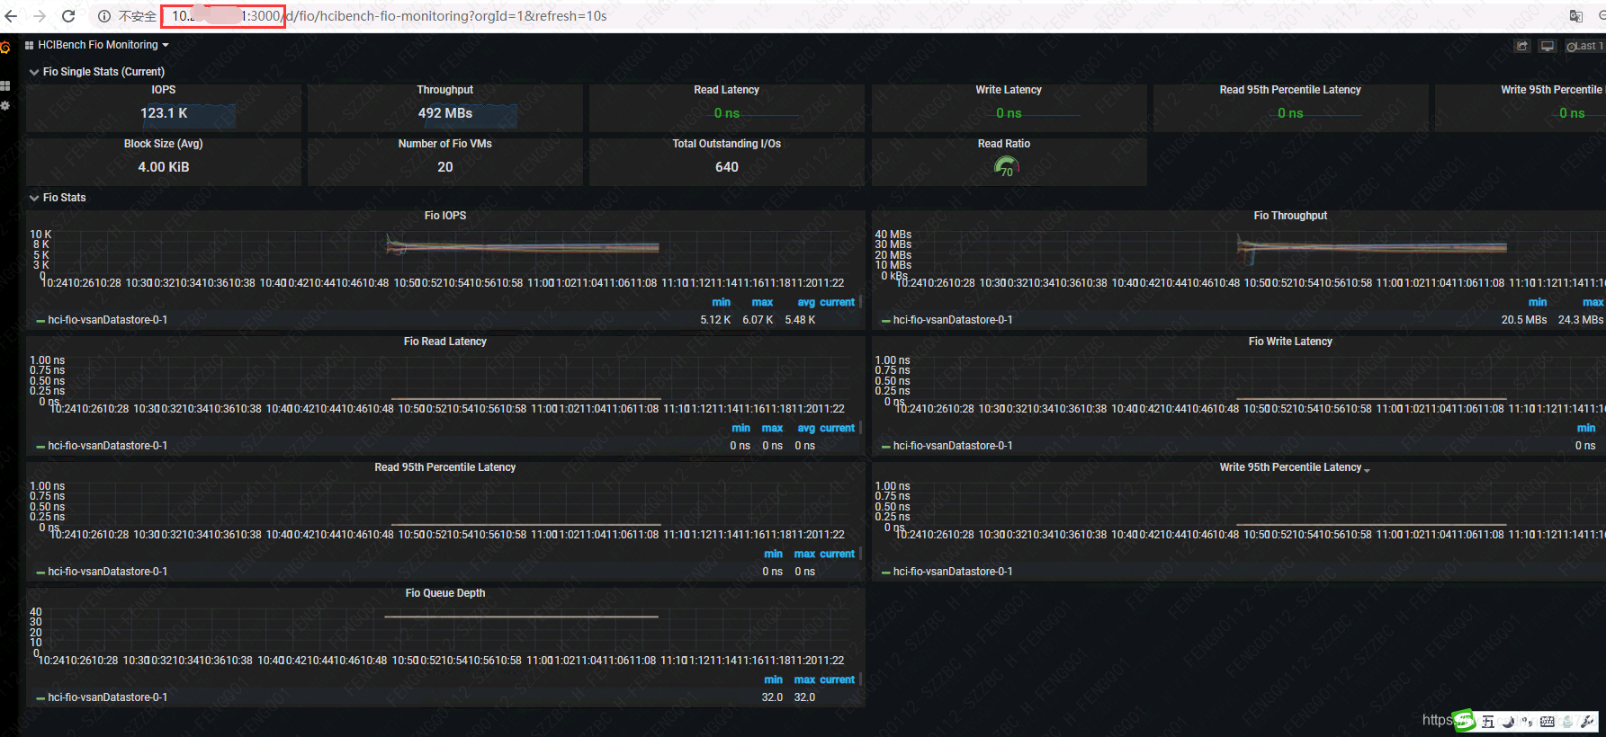Sort Fio Read Latency legend by min

coord(741,429)
